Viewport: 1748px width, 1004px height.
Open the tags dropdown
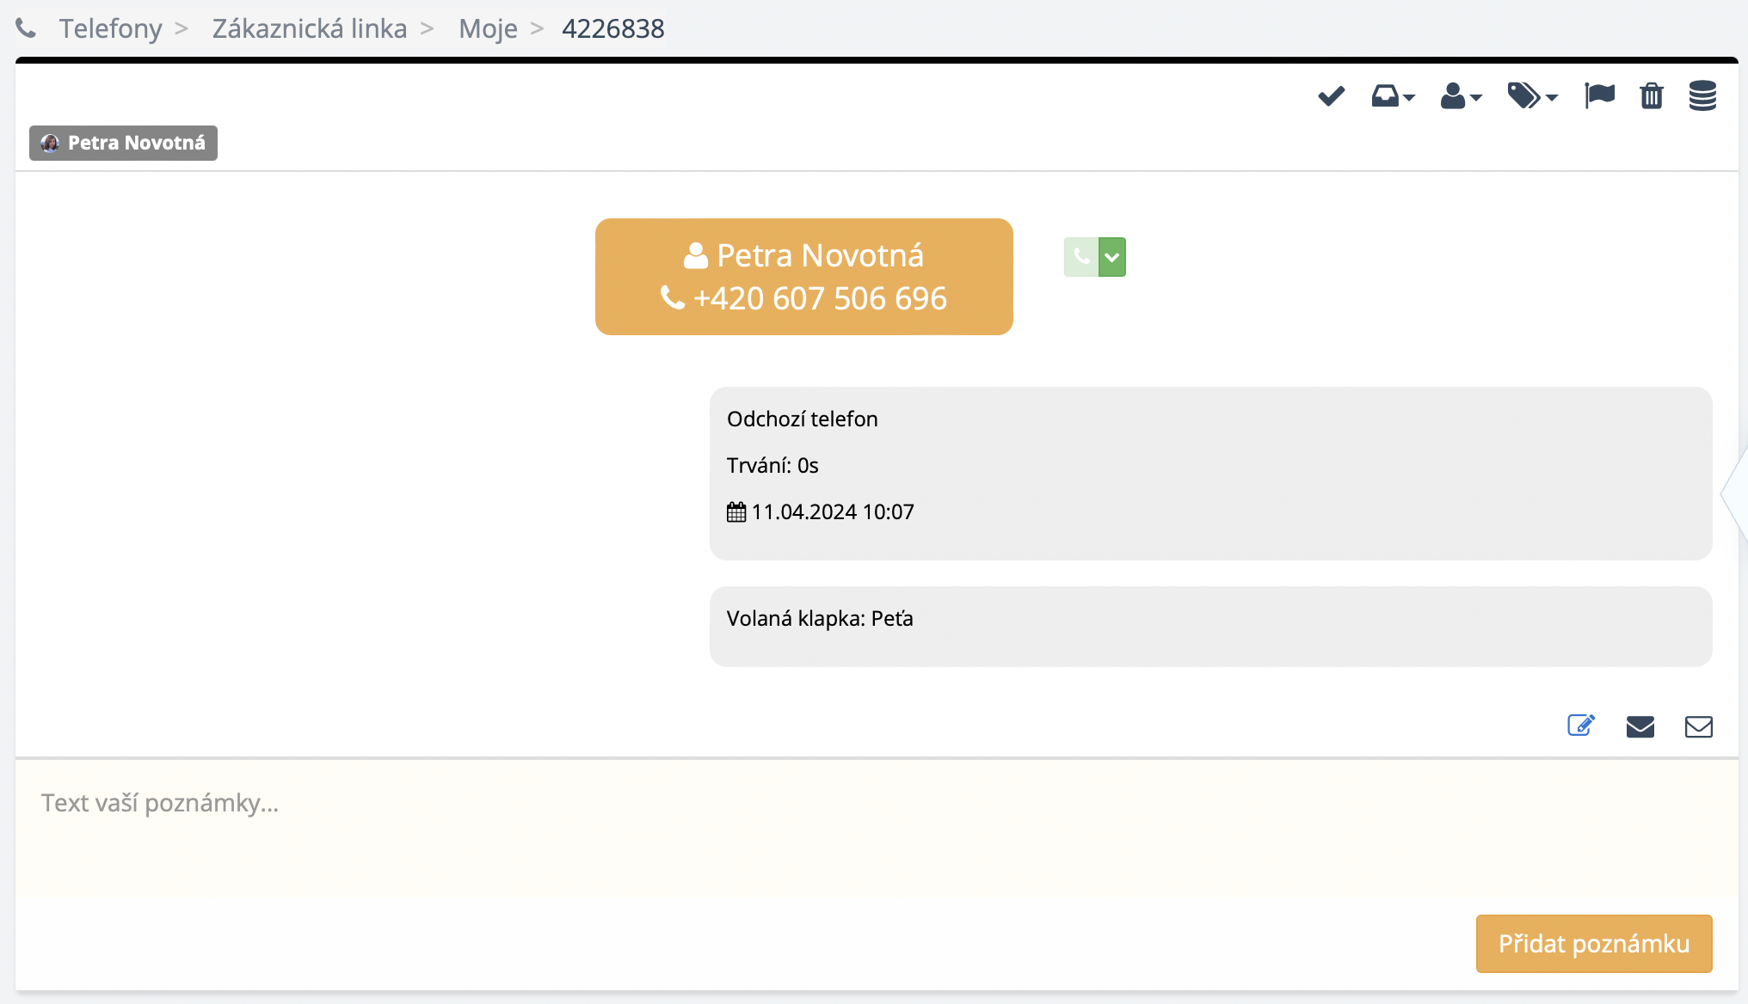click(1531, 96)
